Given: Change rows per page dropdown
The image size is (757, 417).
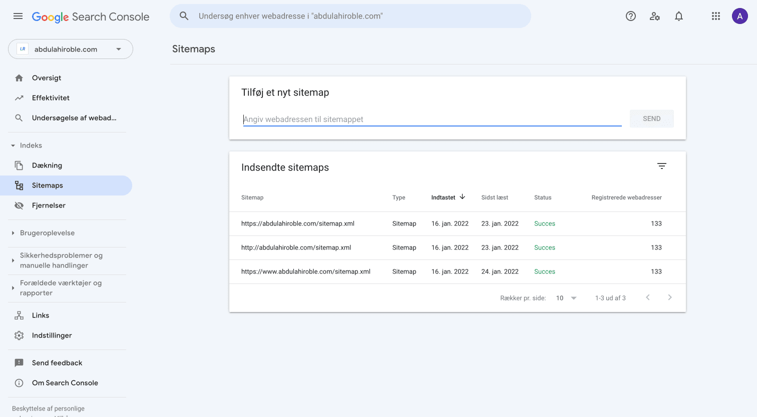Looking at the screenshot, I should click(x=566, y=298).
